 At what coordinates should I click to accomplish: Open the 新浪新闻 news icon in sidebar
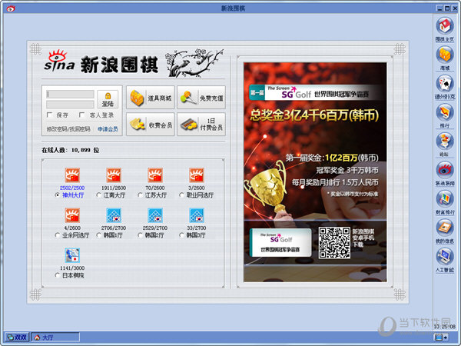coord(445,170)
